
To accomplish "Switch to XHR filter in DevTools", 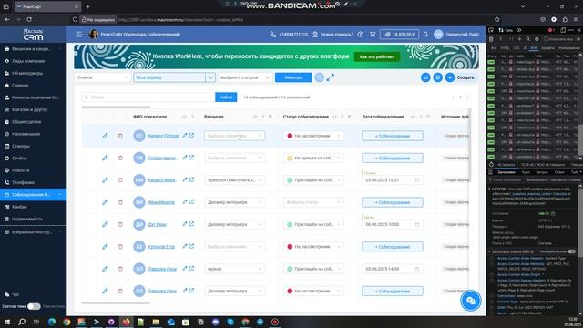I will [534, 48].
